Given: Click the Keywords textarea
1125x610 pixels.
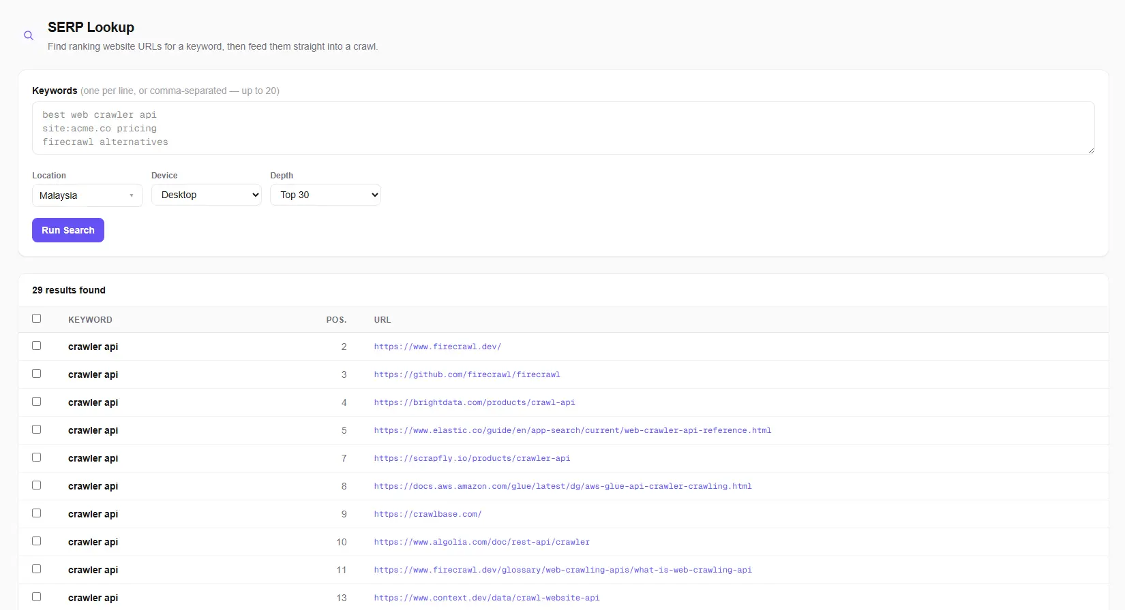Looking at the screenshot, I should 563,128.
